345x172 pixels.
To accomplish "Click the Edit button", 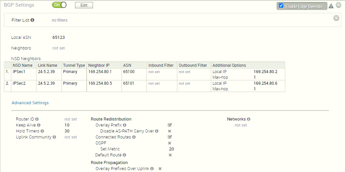I will pyautogui.click(x=84, y=5).
